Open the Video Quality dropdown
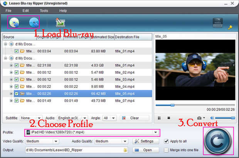The width and height of the screenshot is (239, 158). (56, 141)
